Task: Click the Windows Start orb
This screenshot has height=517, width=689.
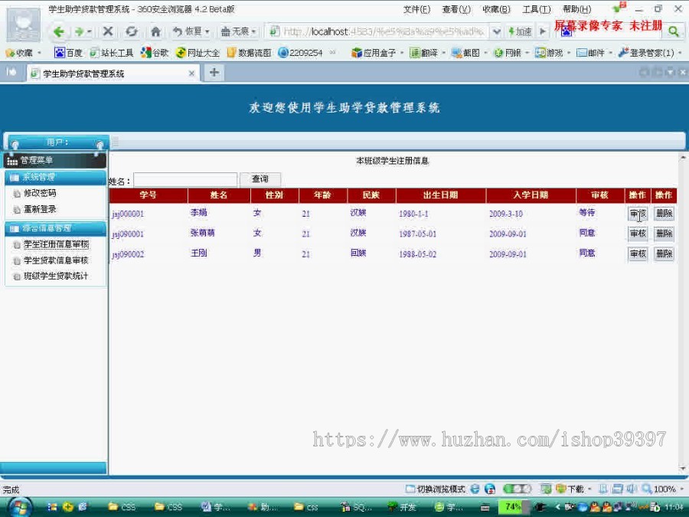Action: pyautogui.click(x=19, y=507)
